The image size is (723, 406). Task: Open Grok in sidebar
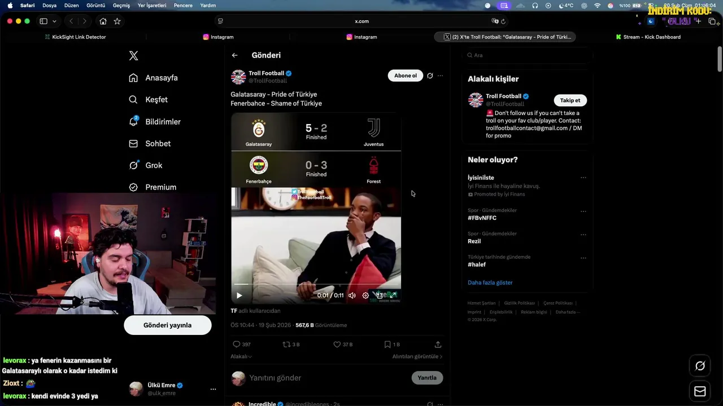click(x=145, y=165)
